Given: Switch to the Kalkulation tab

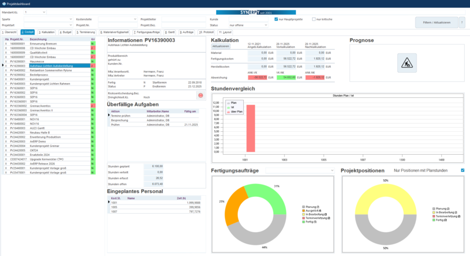Looking at the screenshot, I should point(46,32).
